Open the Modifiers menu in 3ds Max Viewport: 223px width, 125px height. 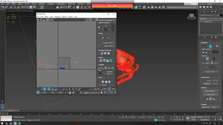pos(42,4)
